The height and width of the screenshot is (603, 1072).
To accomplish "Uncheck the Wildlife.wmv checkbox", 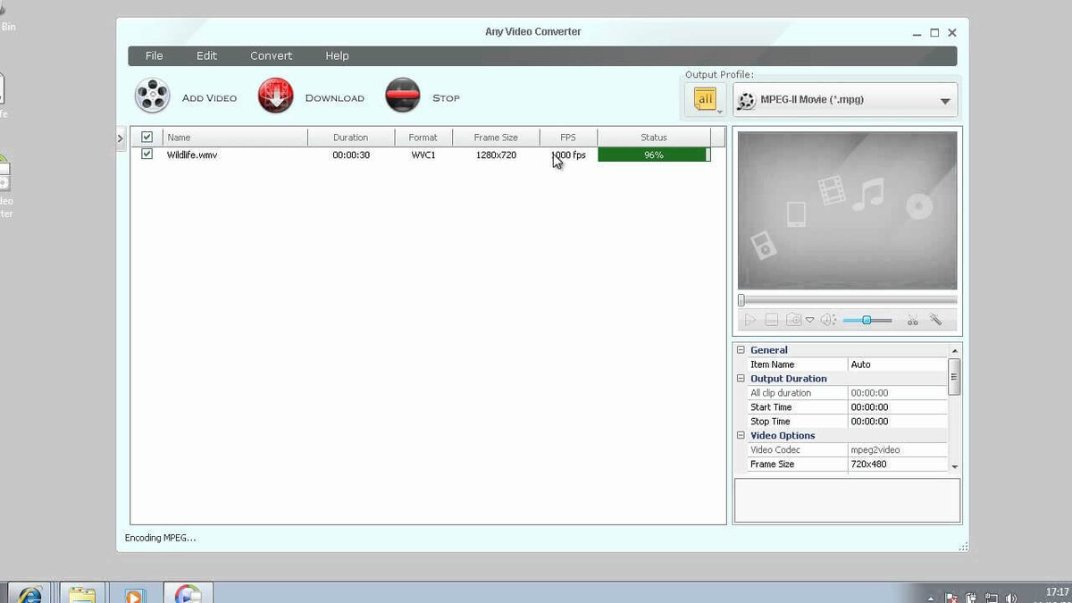I will pyautogui.click(x=147, y=154).
